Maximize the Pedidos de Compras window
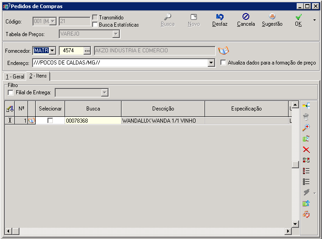 308,6
